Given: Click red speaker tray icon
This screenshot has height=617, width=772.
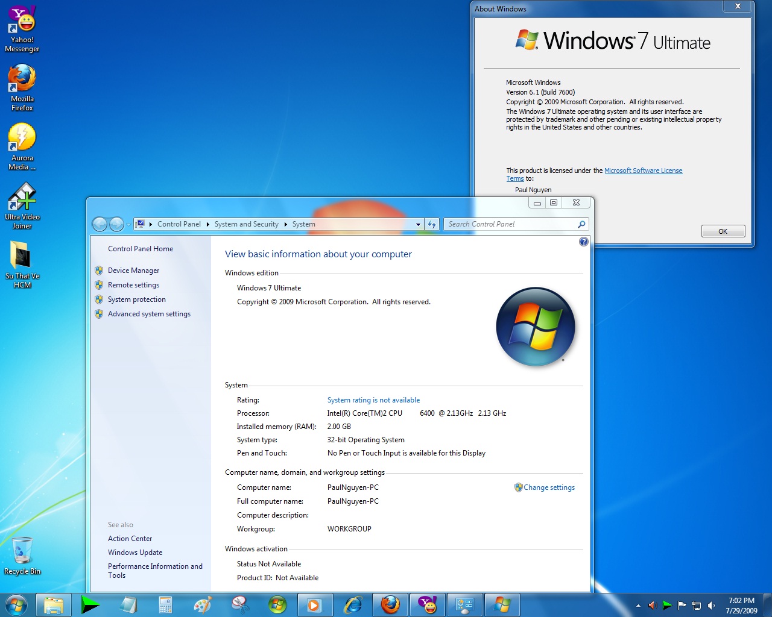Looking at the screenshot, I should (x=652, y=605).
